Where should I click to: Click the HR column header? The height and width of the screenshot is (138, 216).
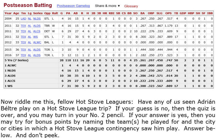105,13
